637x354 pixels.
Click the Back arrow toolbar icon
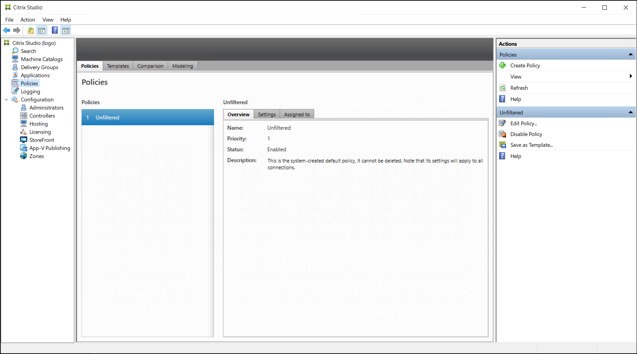point(6,31)
